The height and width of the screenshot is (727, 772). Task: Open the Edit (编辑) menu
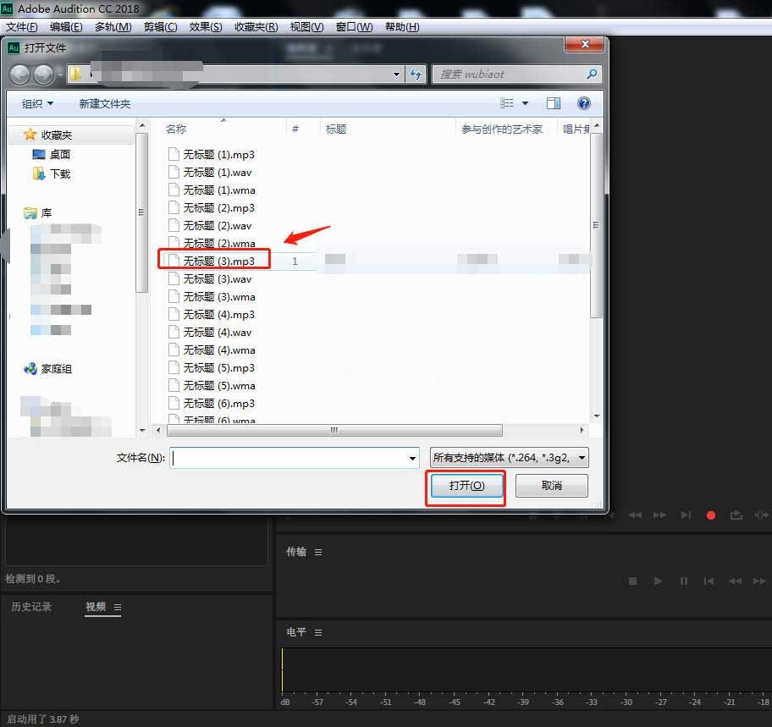coord(66,26)
